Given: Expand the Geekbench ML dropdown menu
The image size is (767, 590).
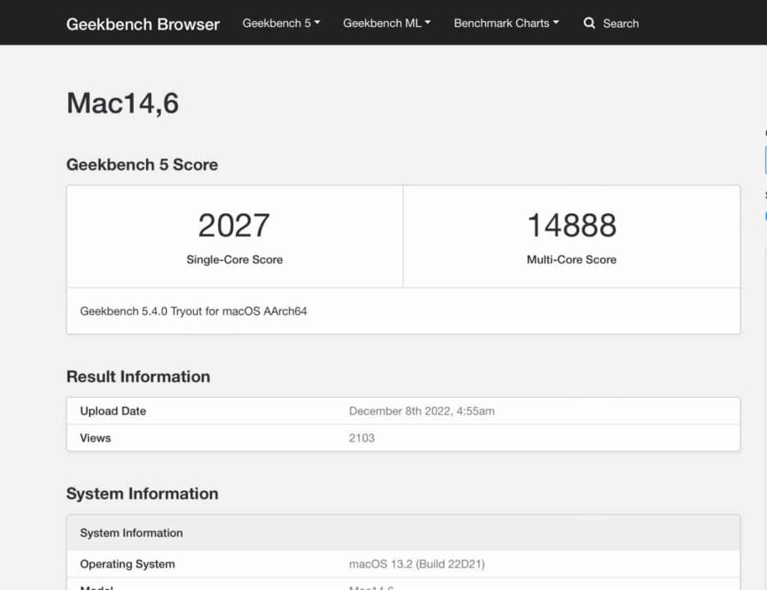Looking at the screenshot, I should 387,23.
